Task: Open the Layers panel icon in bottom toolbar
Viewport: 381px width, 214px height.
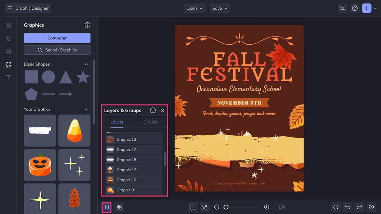Action: [107, 207]
